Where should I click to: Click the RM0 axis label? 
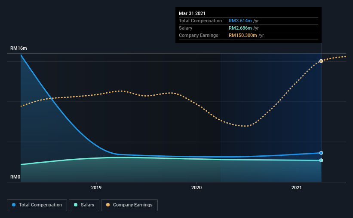15,177
